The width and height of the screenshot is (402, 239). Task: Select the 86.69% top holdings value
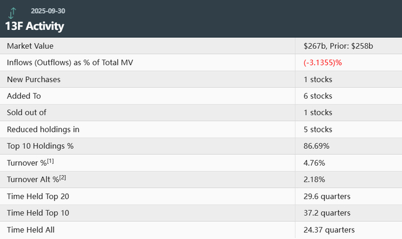[316, 146]
